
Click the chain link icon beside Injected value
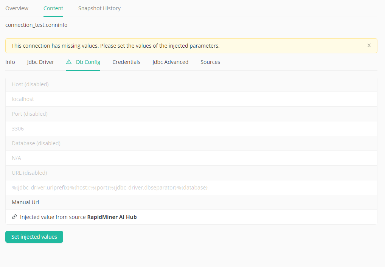[x=14, y=217]
